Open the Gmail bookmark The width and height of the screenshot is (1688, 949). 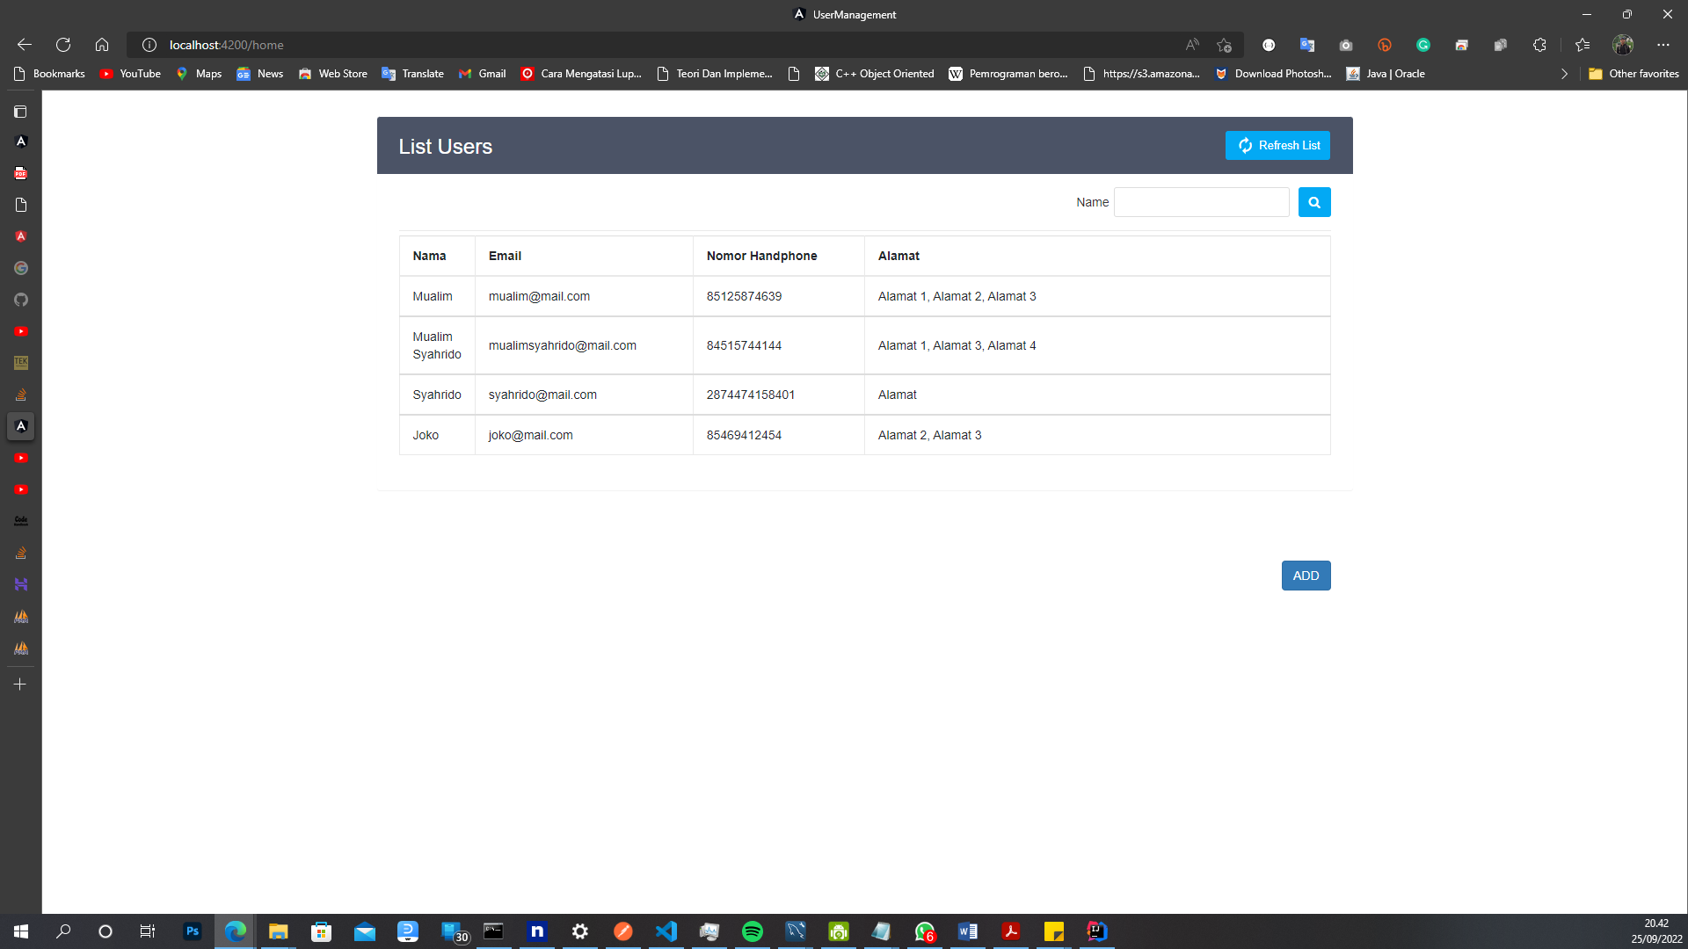tap(483, 74)
